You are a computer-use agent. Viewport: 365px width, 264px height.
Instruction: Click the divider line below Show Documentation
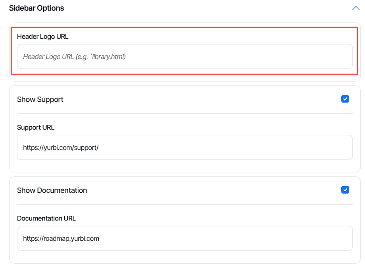[x=184, y=205]
